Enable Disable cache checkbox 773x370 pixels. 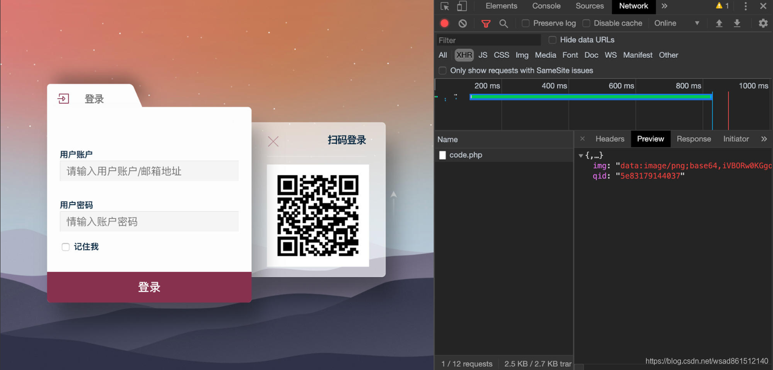pos(586,23)
